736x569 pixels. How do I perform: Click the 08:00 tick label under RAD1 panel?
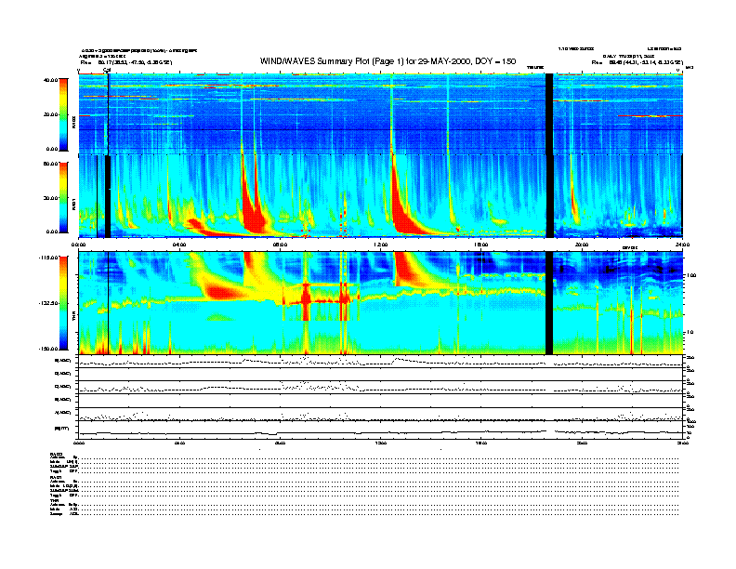(x=280, y=245)
